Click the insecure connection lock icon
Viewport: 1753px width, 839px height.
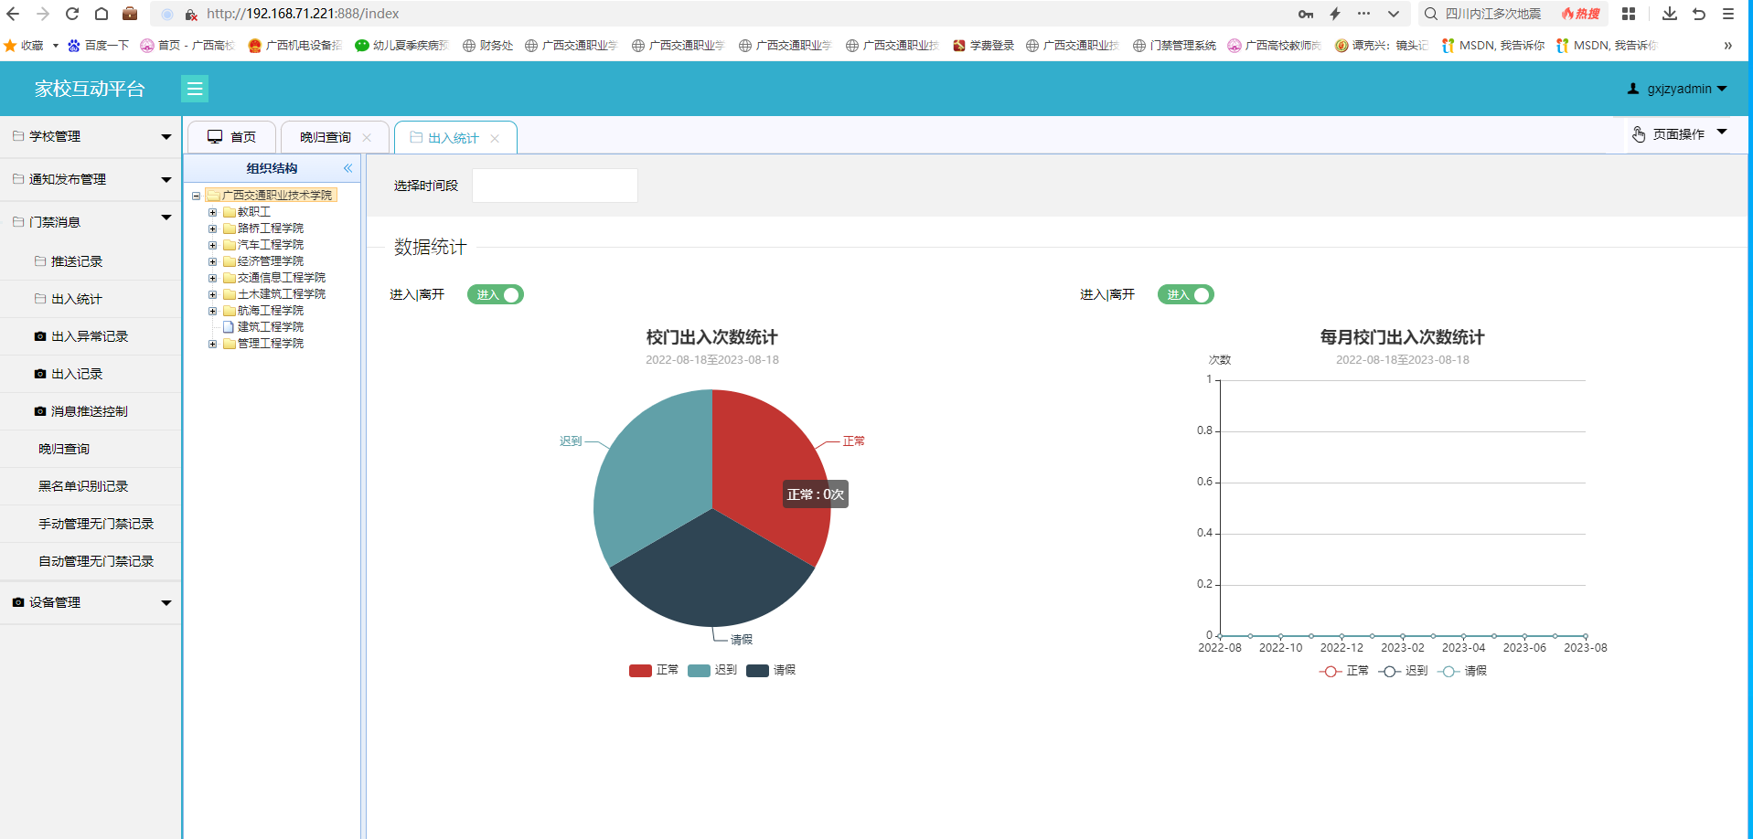coord(191,15)
